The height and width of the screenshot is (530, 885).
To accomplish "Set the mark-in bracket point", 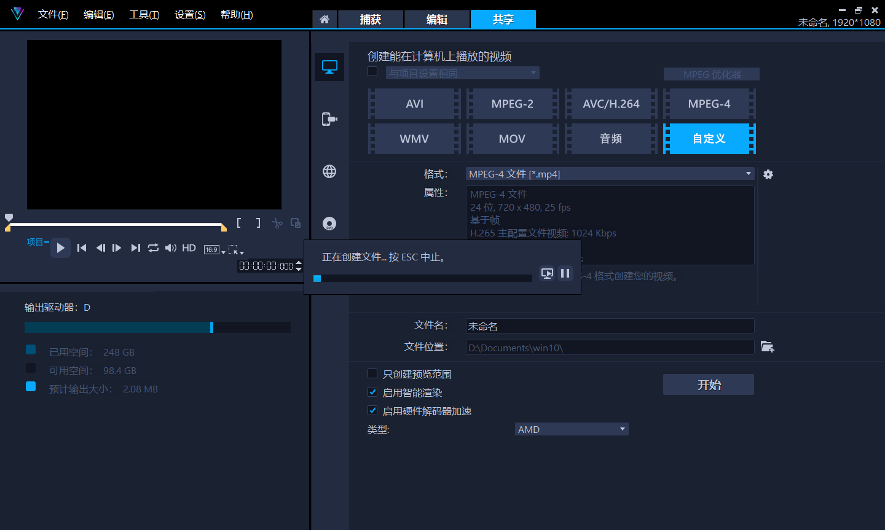I will (239, 223).
